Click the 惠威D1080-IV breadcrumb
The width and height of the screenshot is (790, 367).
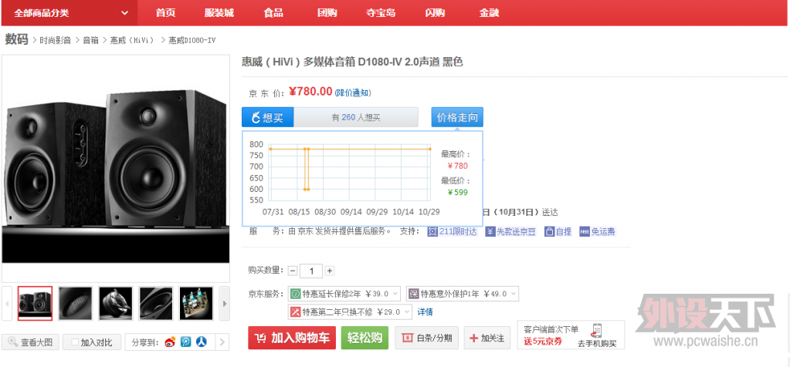tap(192, 40)
